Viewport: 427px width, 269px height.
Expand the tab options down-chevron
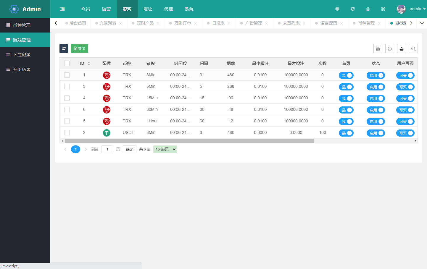[x=422, y=23]
